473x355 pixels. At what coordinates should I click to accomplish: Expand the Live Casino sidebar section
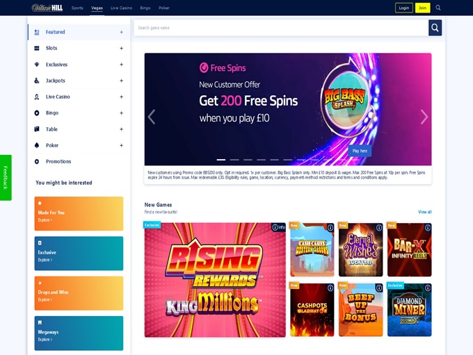(121, 97)
